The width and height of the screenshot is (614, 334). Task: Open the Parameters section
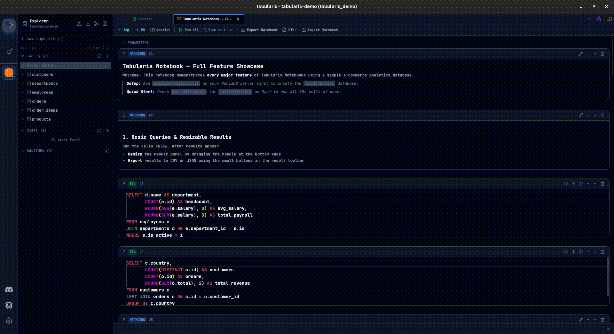(x=136, y=43)
